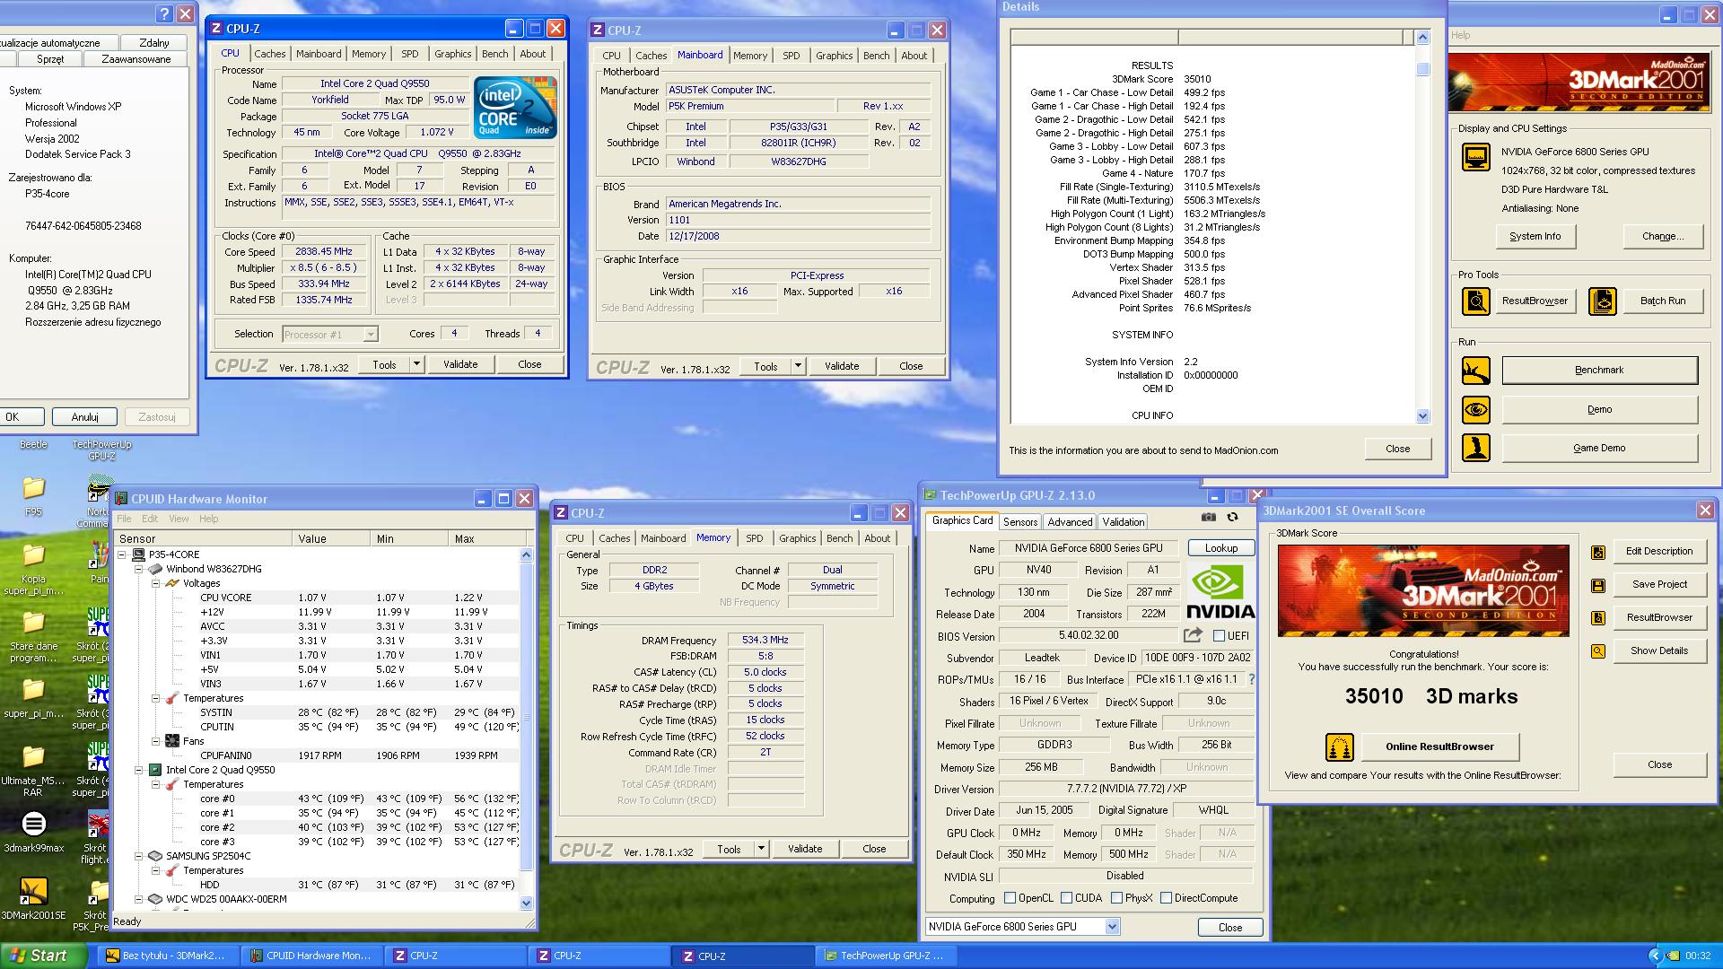The image size is (1723, 969).
Task: Toggle UEFI checkbox in GPU-Z
Action: click(1219, 636)
